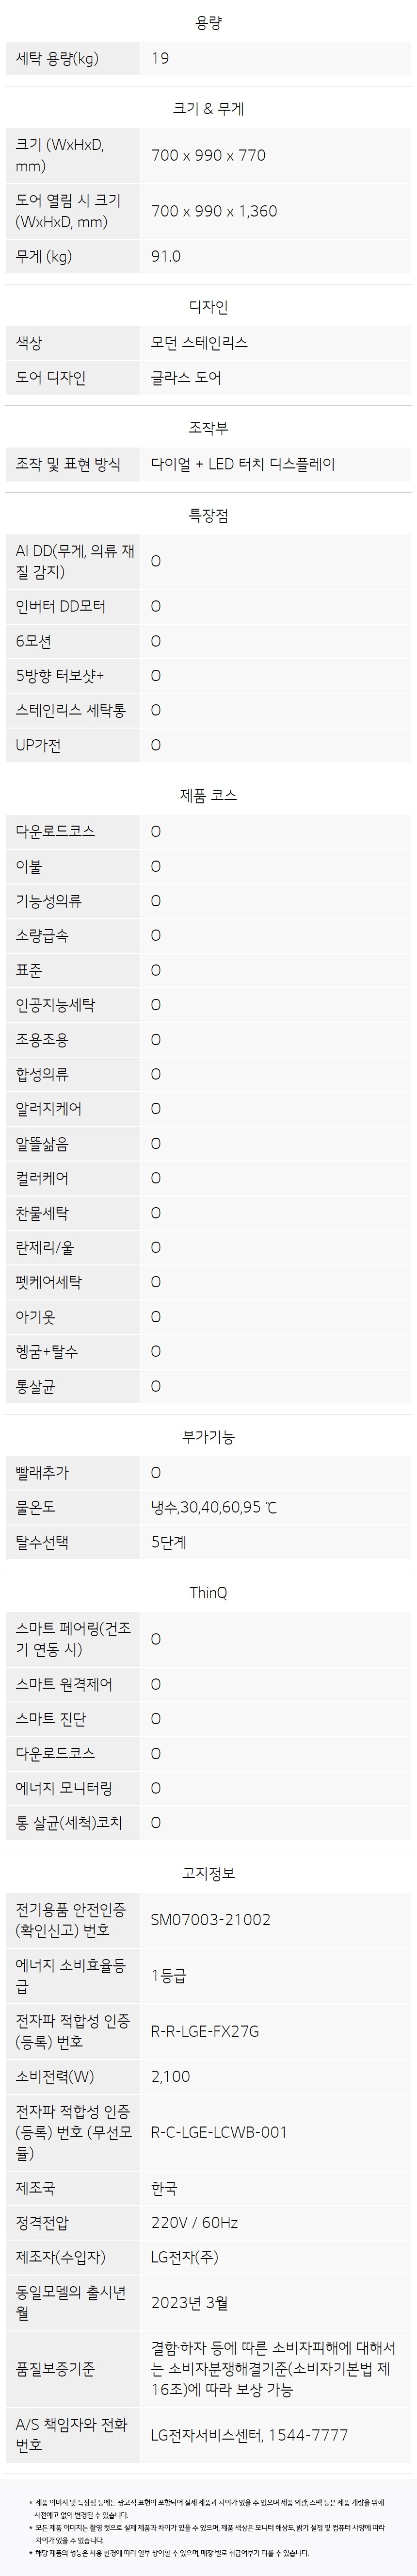This screenshot has height=2576, width=417.
Task: Click the 글라스 도어 design value
Action: [x=186, y=378]
